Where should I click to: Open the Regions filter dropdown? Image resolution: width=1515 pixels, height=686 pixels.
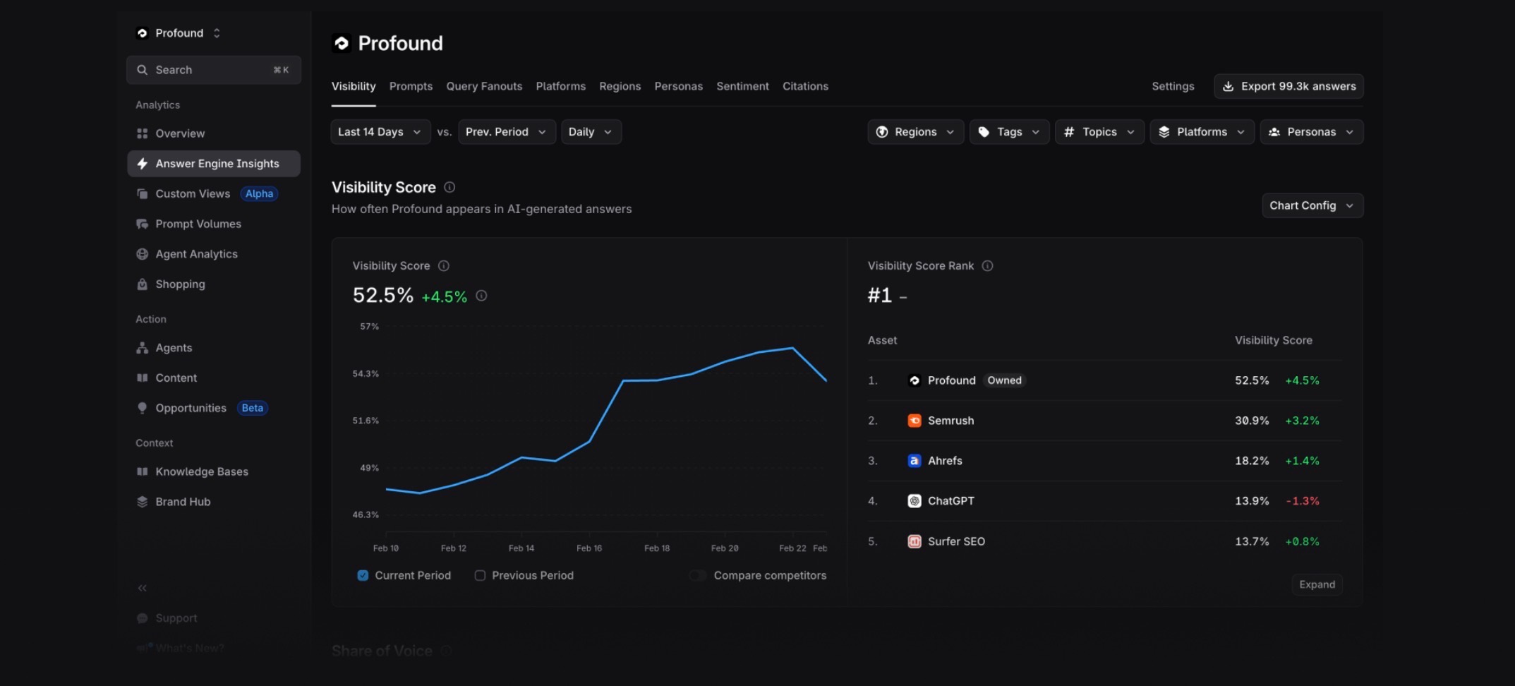pyautogui.click(x=915, y=132)
